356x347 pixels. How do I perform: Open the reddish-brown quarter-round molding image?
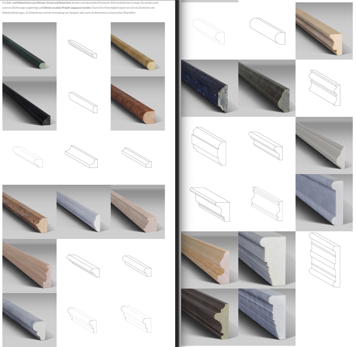(x=138, y=103)
